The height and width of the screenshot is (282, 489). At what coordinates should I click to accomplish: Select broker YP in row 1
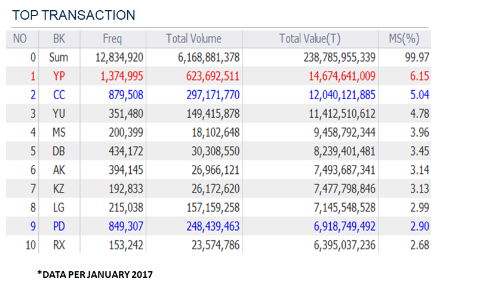[59, 76]
